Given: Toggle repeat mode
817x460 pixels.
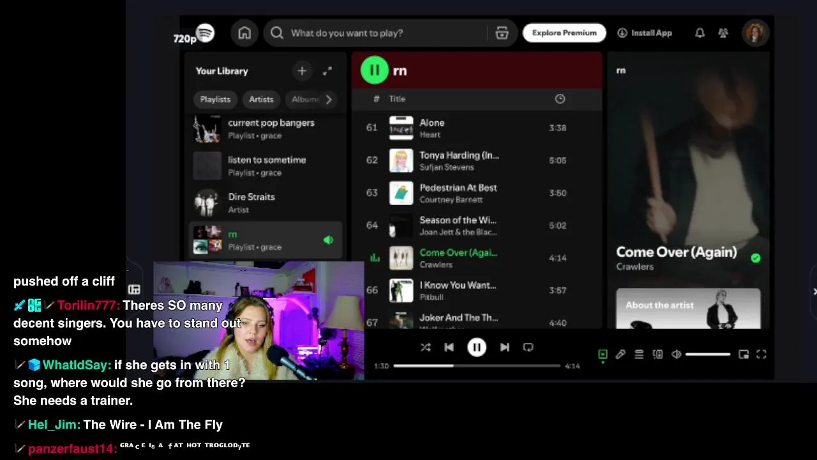Looking at the screenshot, I should point(528,348).
